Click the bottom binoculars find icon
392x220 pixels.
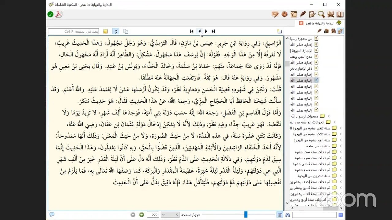288,215
